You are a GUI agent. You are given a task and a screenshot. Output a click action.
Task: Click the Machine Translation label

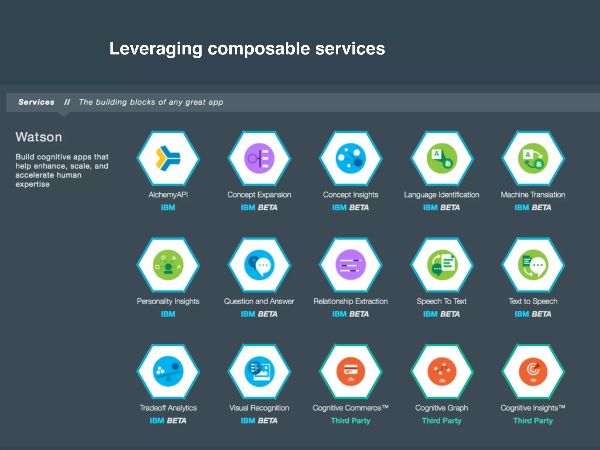(533, 195)
